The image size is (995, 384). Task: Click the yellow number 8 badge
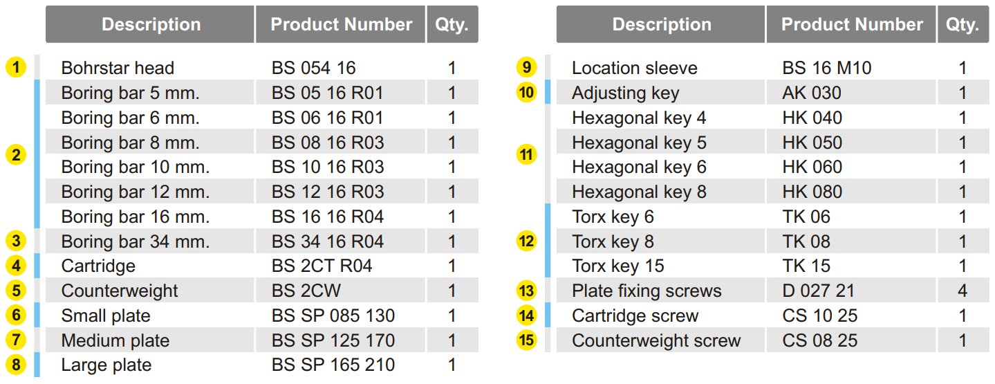pyautogui.click(x=16, y=365)
